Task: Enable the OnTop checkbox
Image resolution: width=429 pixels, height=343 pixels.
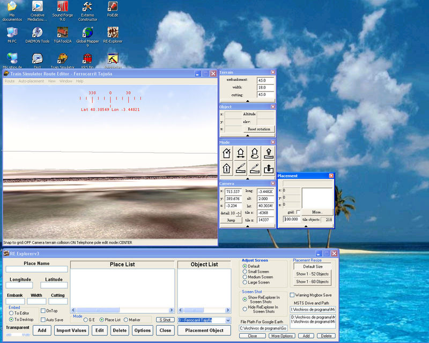Action: [43, 311]
